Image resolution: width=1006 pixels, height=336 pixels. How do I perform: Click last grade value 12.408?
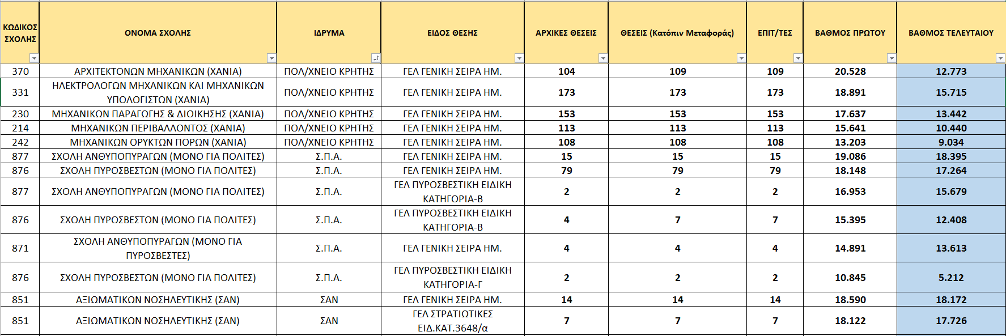click(951, 220)
